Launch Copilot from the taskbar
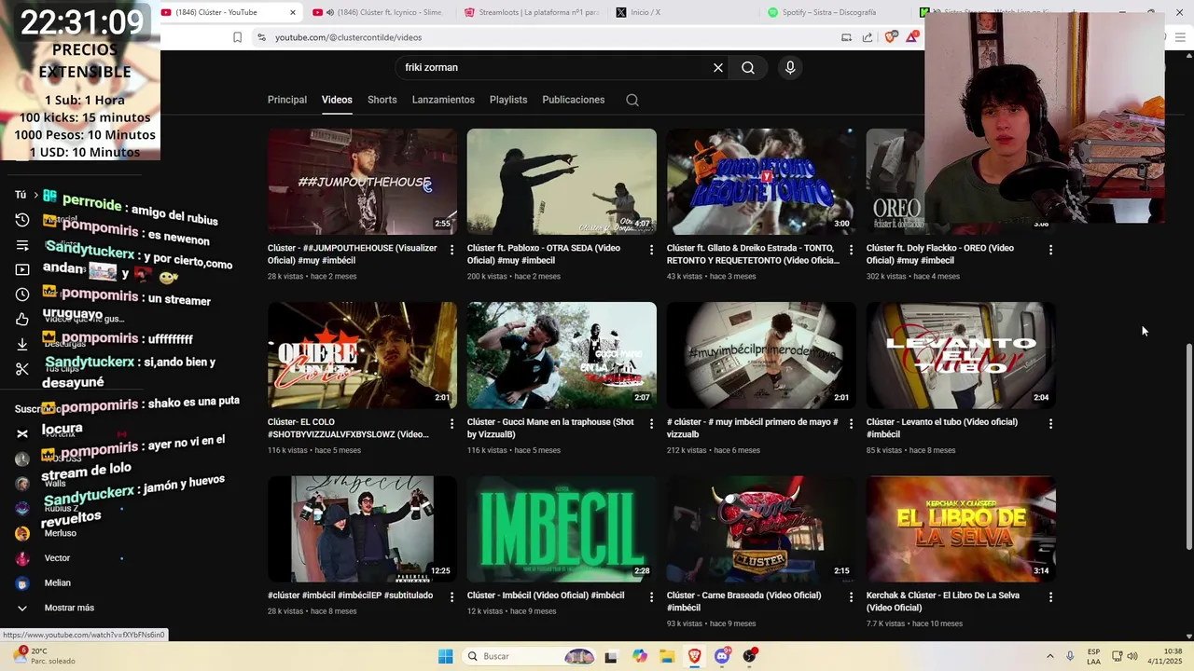 (x=639, y=656)
